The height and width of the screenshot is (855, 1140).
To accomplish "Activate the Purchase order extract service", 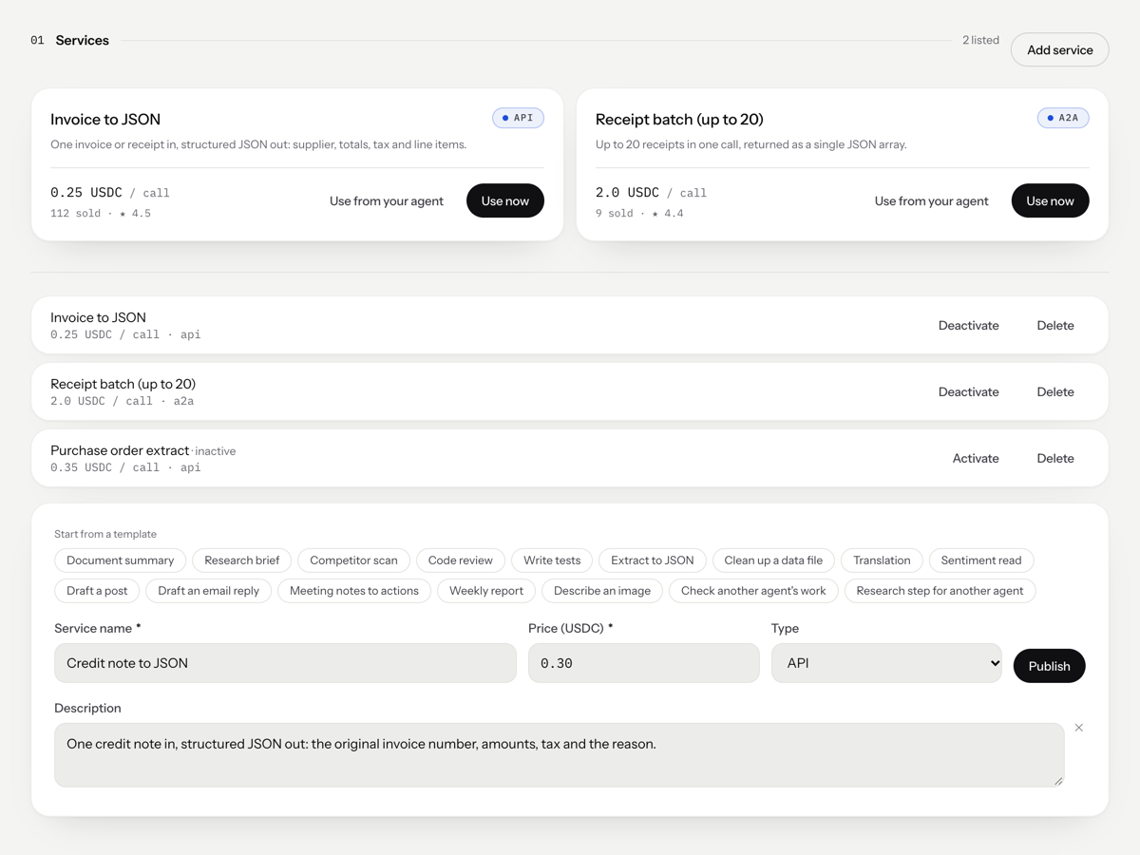I will pyautogui.click(x=976, y=458).
